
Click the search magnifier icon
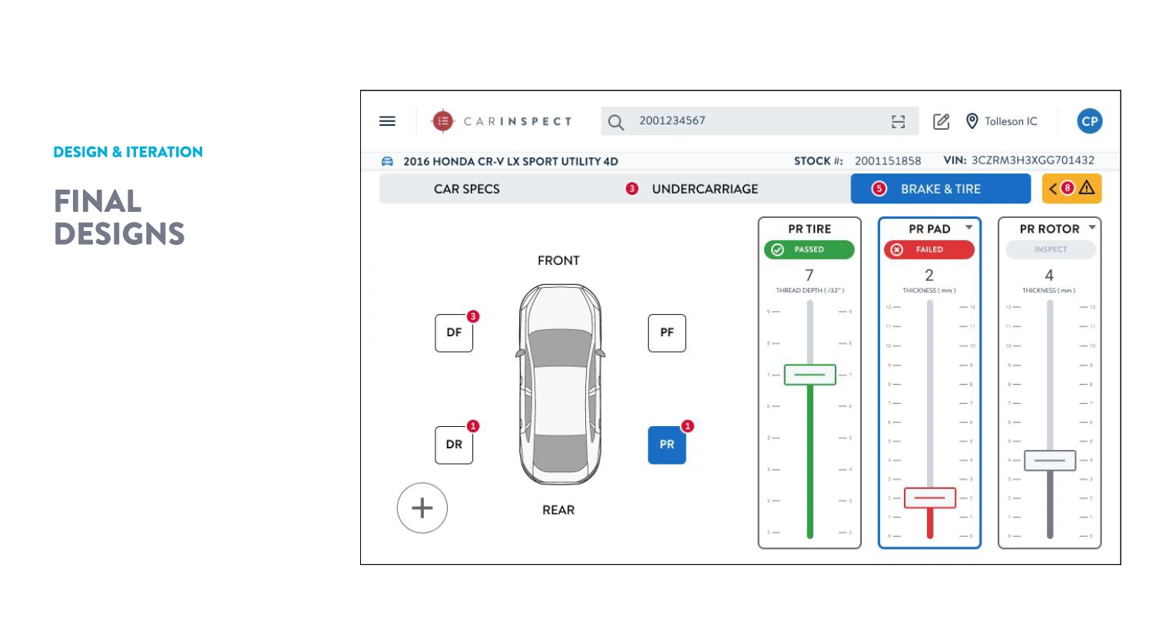pos(616,121)
